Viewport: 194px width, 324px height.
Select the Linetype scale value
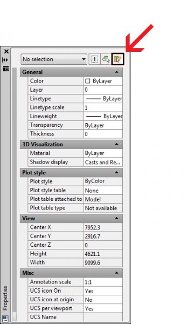(x=103, y=107)
